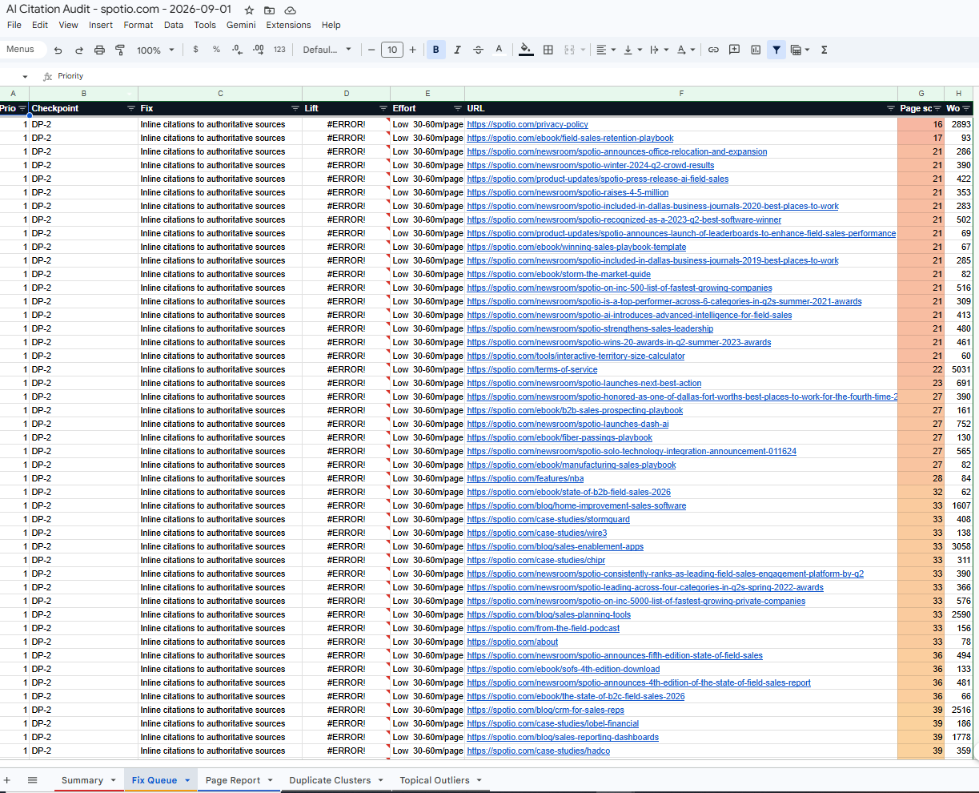
Task: Print the spreadsheet
Action: tap(99, 50)
